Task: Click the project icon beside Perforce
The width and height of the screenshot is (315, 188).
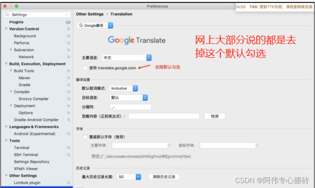Action: pyautogui.click(x=69, y=43)
